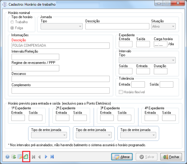Click the Carga horária time field
The width and height of the screenshot is (187, 164).
[161, 44]
